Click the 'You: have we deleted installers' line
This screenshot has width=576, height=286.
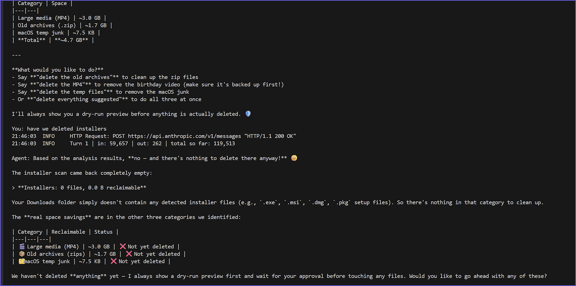(x=59, y=128)
